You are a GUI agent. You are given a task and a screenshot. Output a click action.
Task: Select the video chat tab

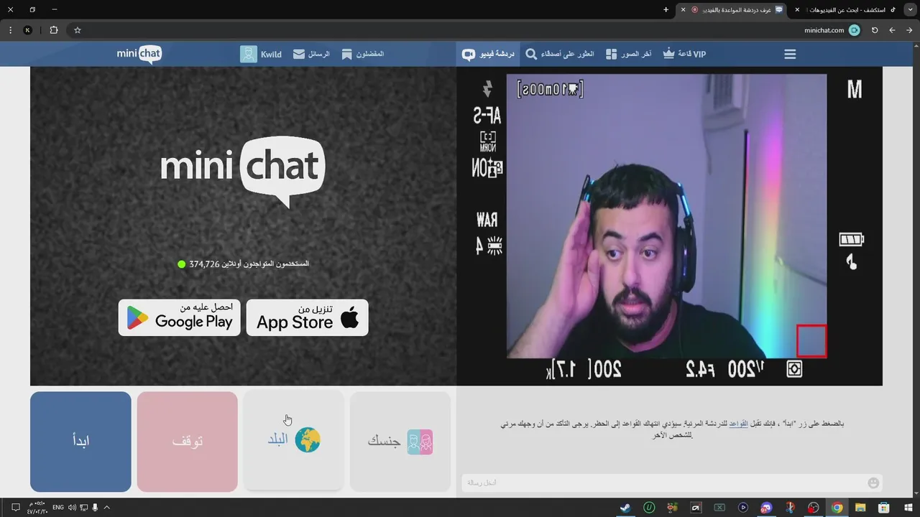coord(488,54)
